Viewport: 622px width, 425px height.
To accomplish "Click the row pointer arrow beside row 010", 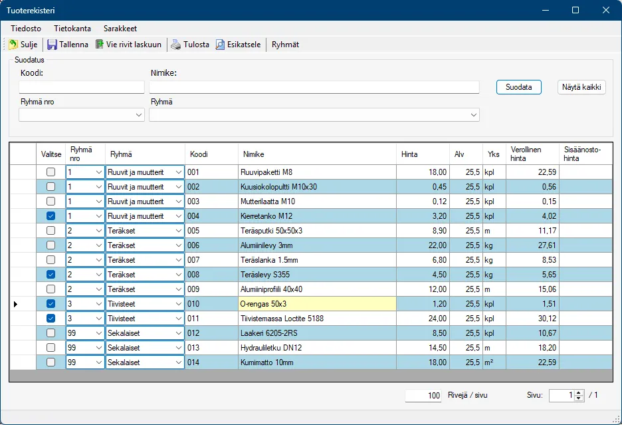I will click(x=17, y=304).
